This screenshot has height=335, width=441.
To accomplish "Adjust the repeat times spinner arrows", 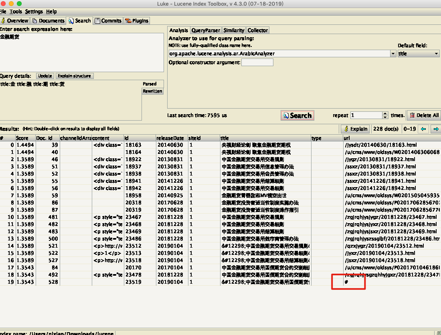I will (386, 115).
